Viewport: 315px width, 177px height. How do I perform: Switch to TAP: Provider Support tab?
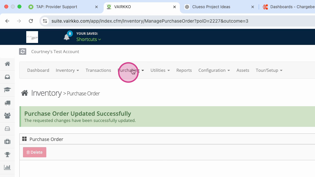[56, 7]
